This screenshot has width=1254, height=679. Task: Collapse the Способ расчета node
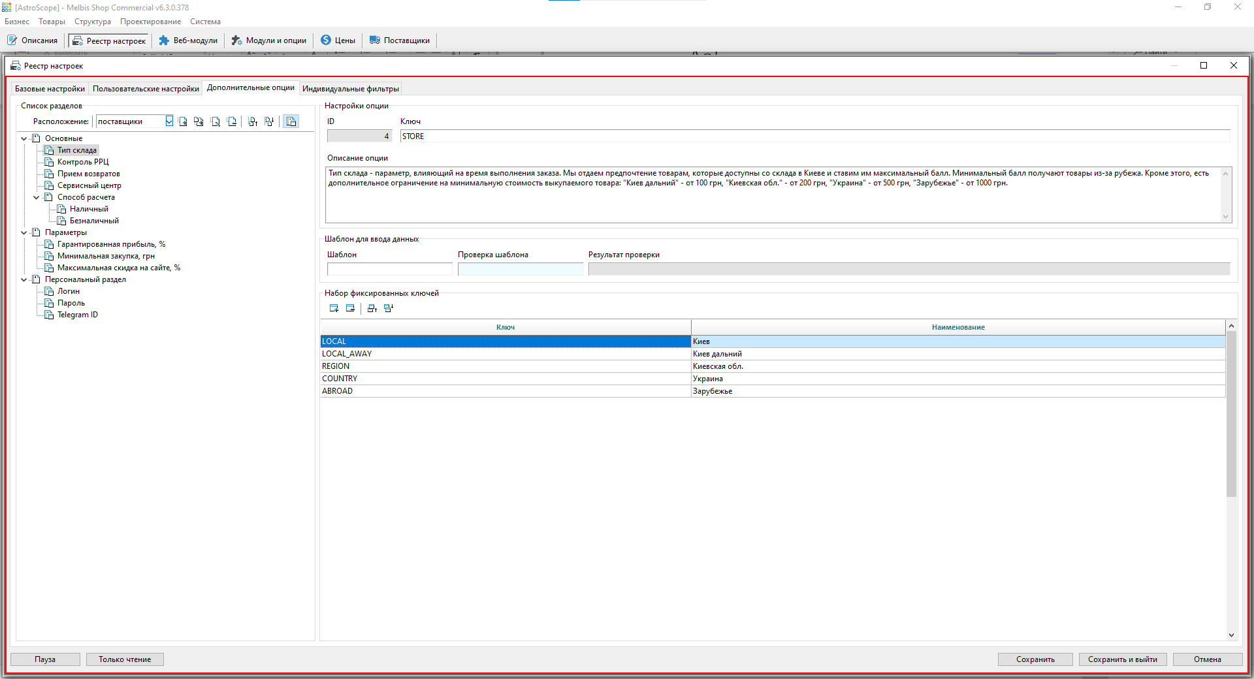pos(37,197)
